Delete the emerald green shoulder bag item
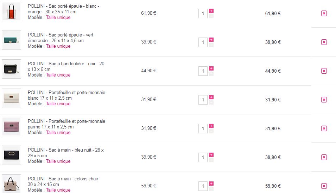Viewport: 336px width, 193px height. 324,42
